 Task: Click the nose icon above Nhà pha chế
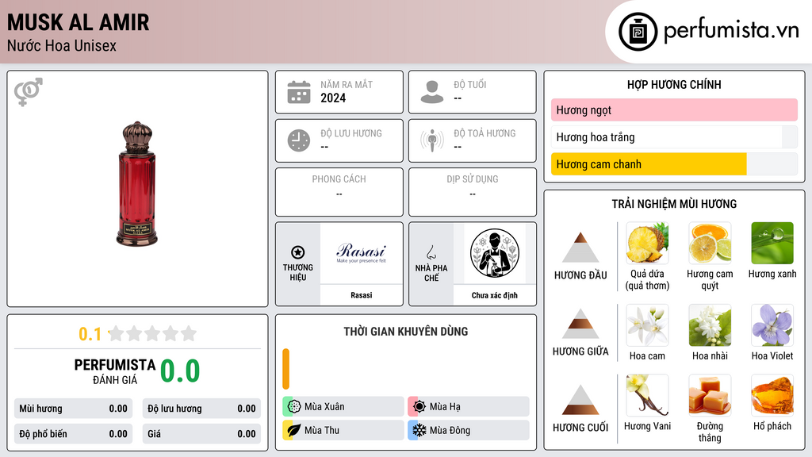click(431, 252)
